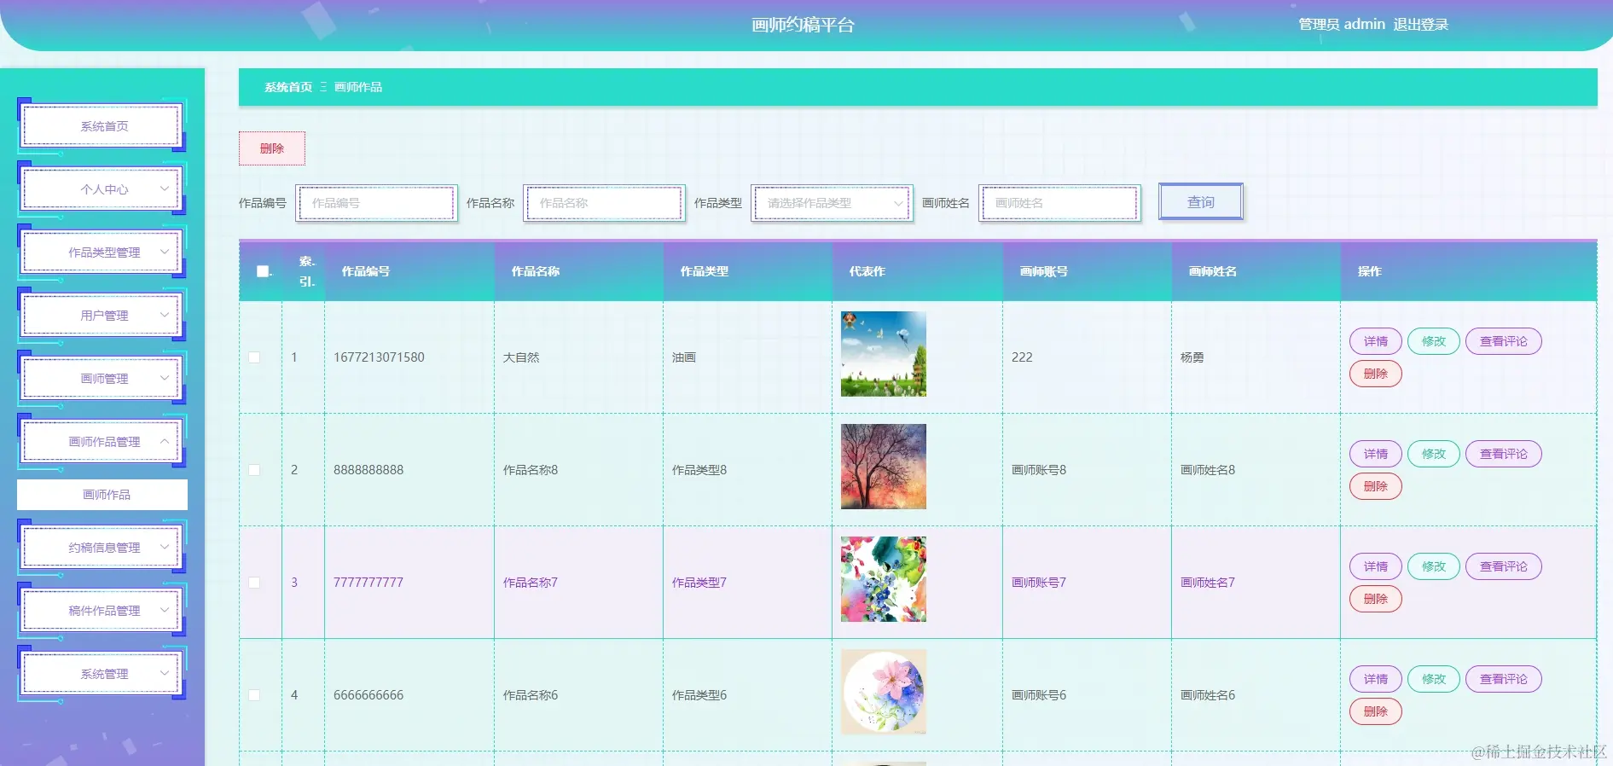This screenshot has width=1613, height=766.
Task: Open 详情 for the 作品名称8 row
Action: [1376, 454]
